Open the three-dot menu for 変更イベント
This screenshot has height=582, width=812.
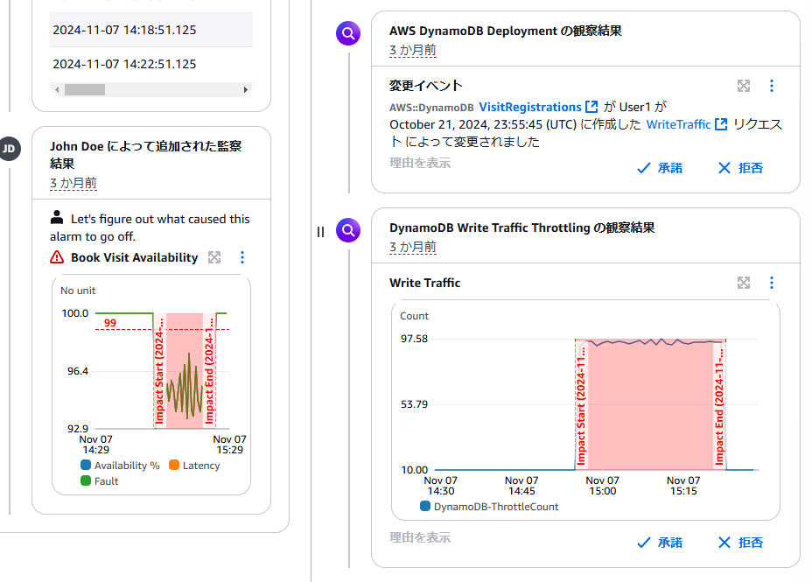tap(772, 86)
